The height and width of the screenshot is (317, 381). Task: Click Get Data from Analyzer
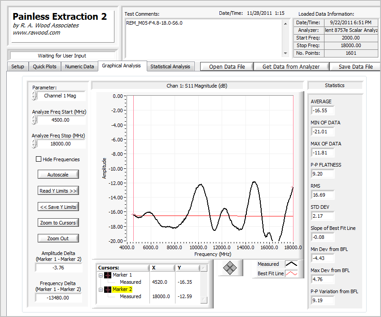[291, 66]
